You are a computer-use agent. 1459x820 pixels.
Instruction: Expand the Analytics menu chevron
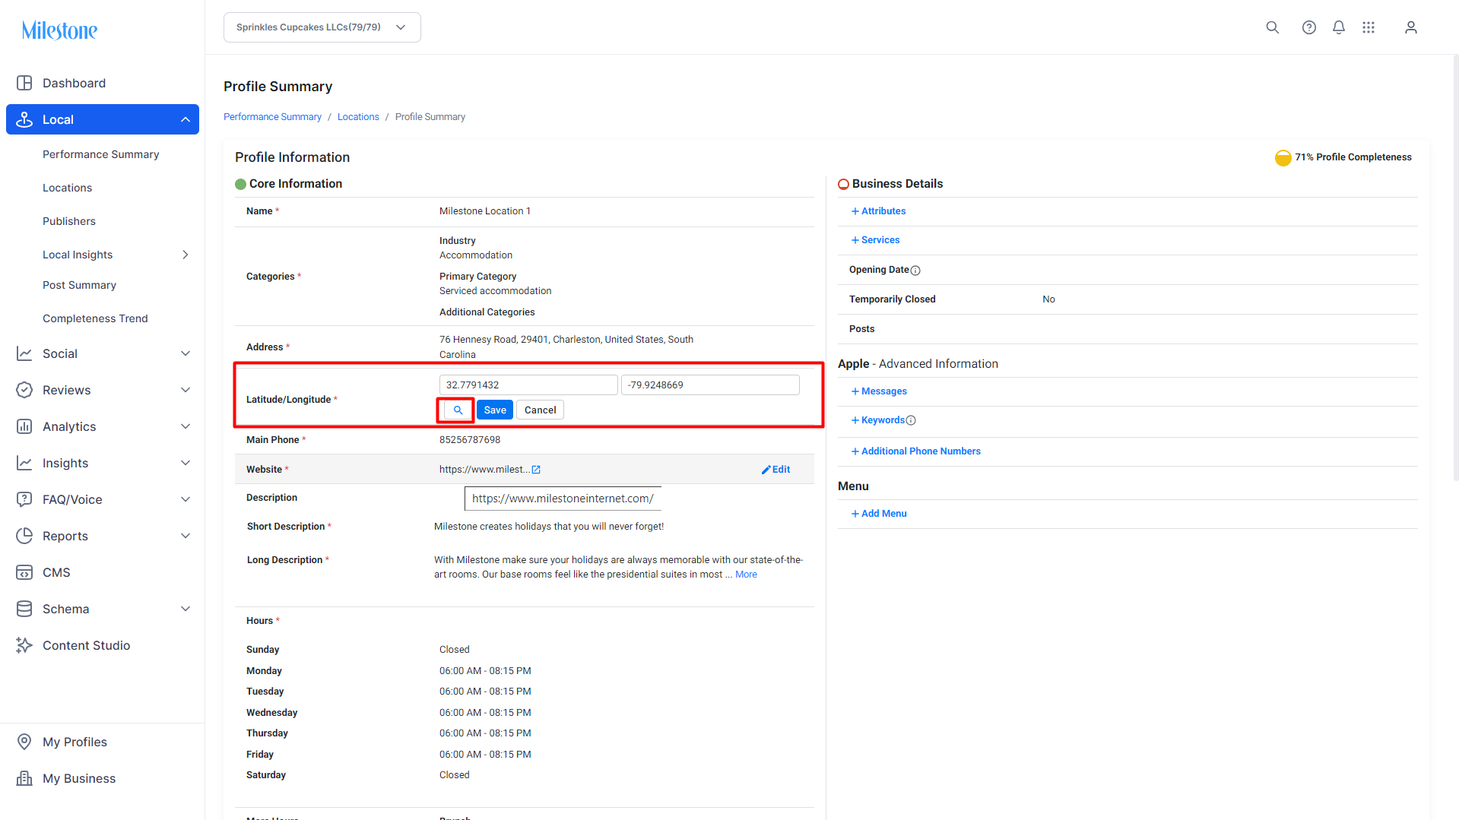pos(186,426)
